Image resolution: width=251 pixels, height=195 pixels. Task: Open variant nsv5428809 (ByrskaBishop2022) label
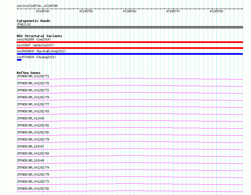coord(41,51)
